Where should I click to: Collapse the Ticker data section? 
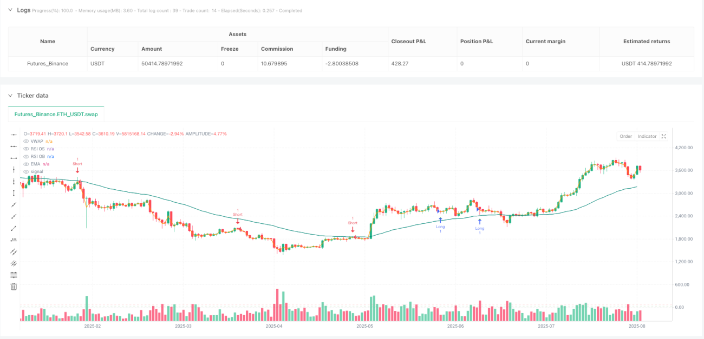(10, 96)
